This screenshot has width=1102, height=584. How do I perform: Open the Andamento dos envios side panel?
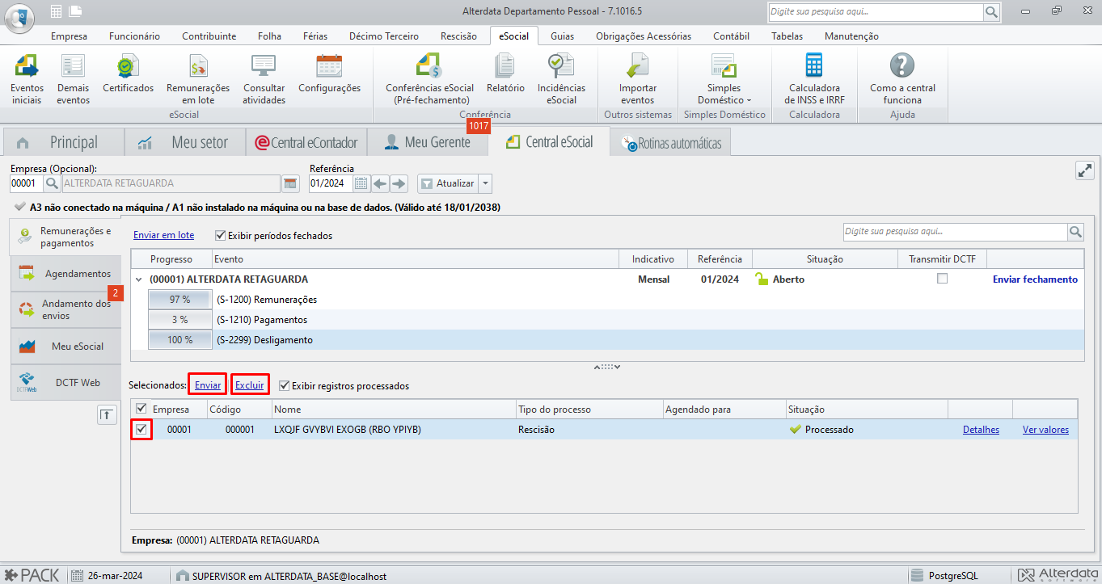(66, 310)
